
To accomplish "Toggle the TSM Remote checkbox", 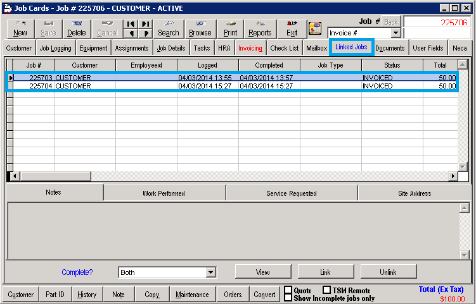I will click(327, 291).
